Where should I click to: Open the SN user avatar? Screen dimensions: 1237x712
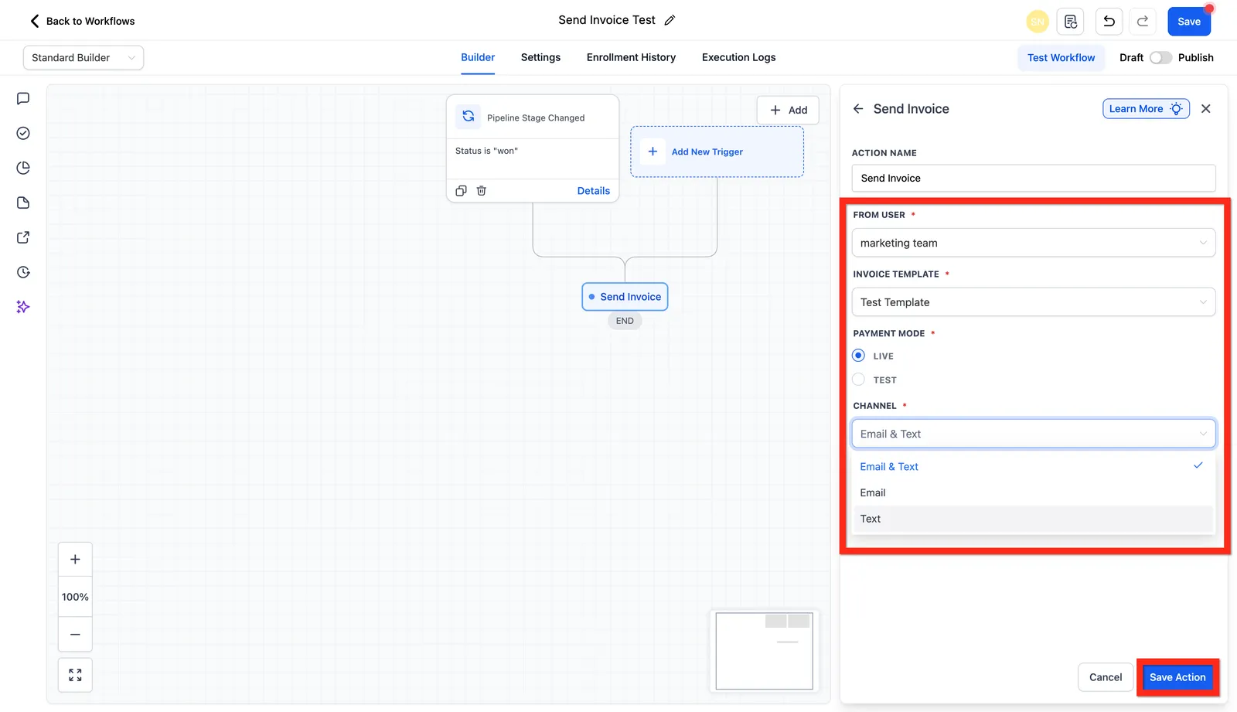click(x=1037, y=22)
